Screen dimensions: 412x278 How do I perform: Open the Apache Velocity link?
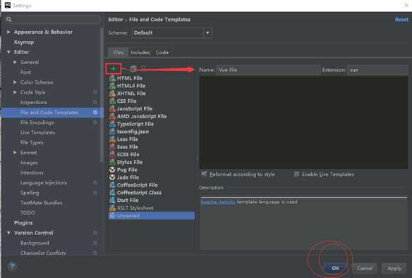coord(218,202)
